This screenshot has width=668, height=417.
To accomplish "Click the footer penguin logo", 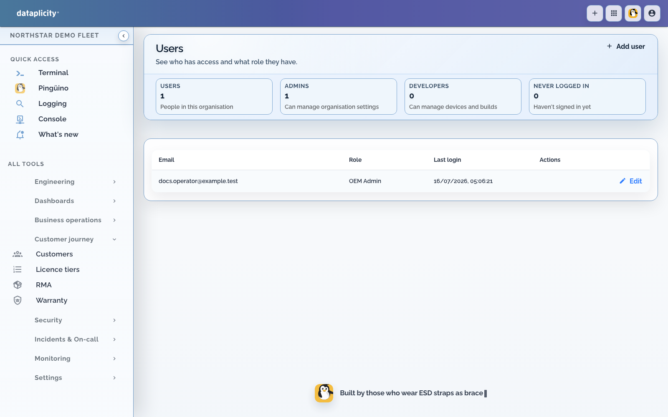I will click(x=324, y=393).
